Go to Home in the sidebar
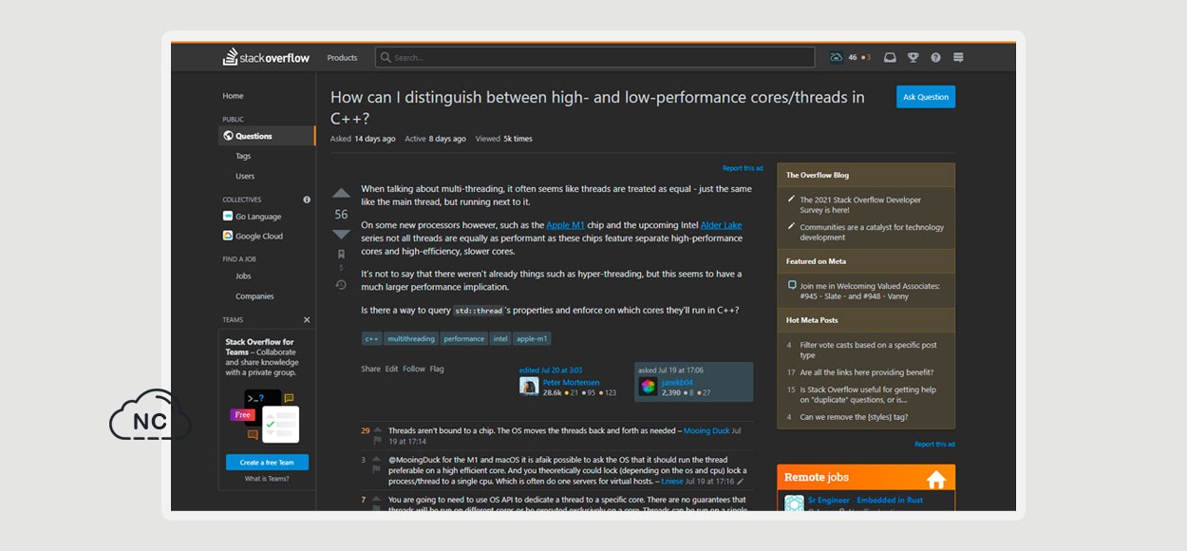 click(233, 96)
